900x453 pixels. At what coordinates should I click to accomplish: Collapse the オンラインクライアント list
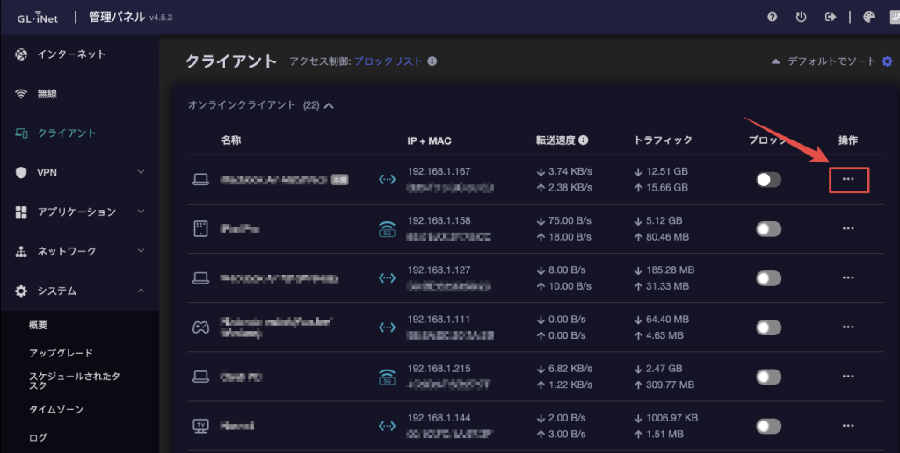pyautogui.click(x=329, y=105)
